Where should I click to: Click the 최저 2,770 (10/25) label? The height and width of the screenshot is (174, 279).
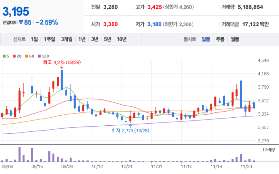(130, 130)
